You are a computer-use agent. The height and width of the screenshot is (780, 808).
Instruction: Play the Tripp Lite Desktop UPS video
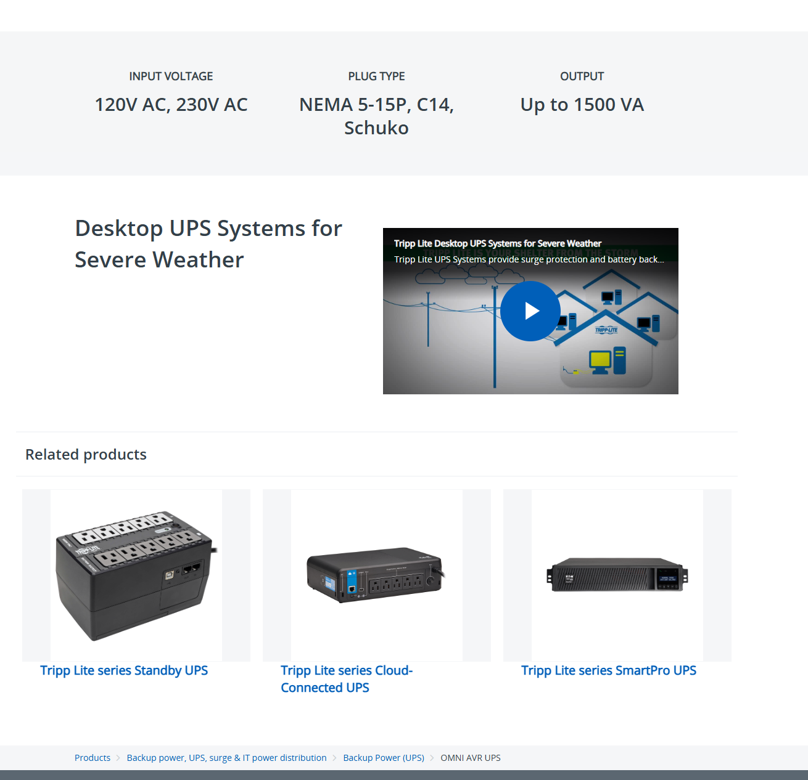point(530,311)
